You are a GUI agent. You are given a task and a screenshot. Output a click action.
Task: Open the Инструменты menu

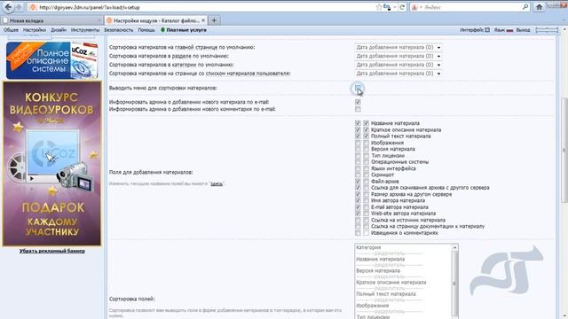(85, 30)
